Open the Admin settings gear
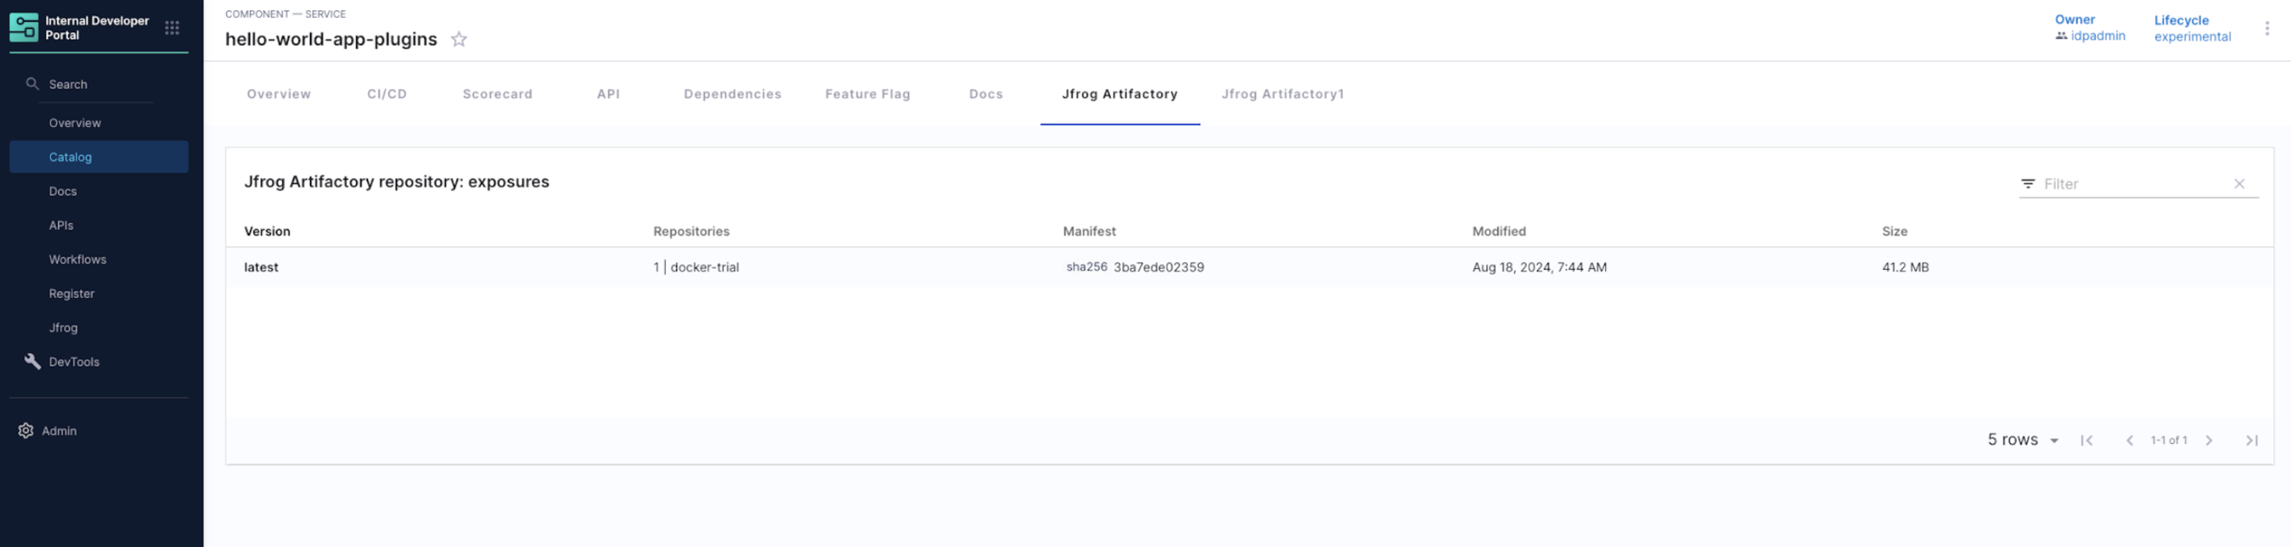 coord(25,430)
